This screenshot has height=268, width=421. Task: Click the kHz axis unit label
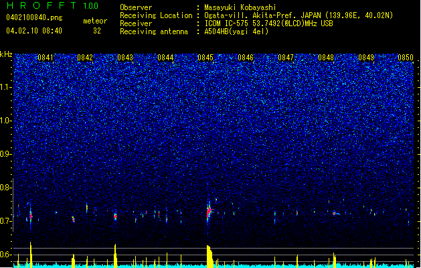click(x=6, y=54)
